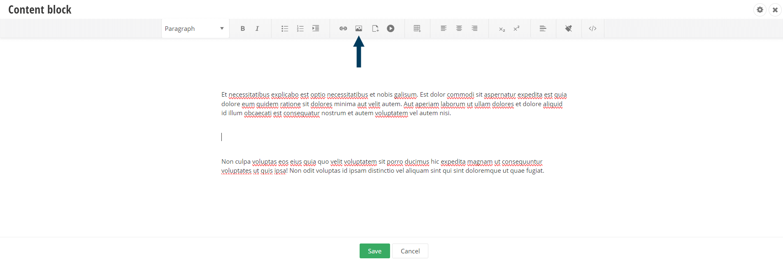Apply superscript formatting
The height and width of the screenshot is (269, 783).
pos(516,28)
